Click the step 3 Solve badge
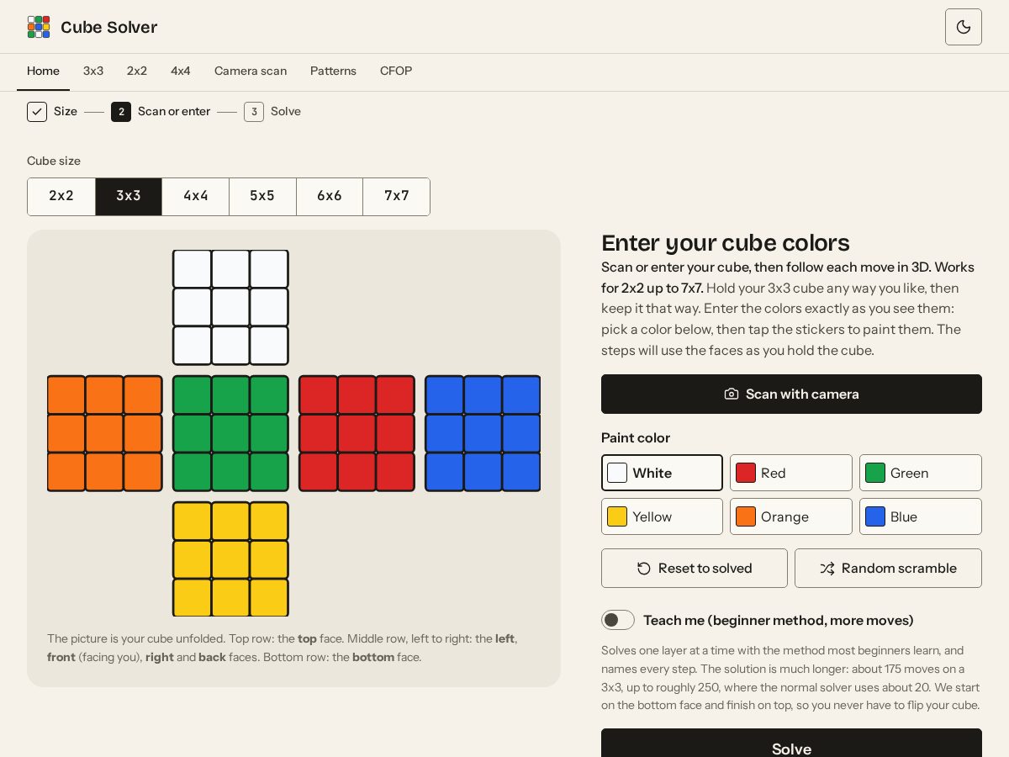The width and height of the screenshot is (1009, 757). pos(254,112)
